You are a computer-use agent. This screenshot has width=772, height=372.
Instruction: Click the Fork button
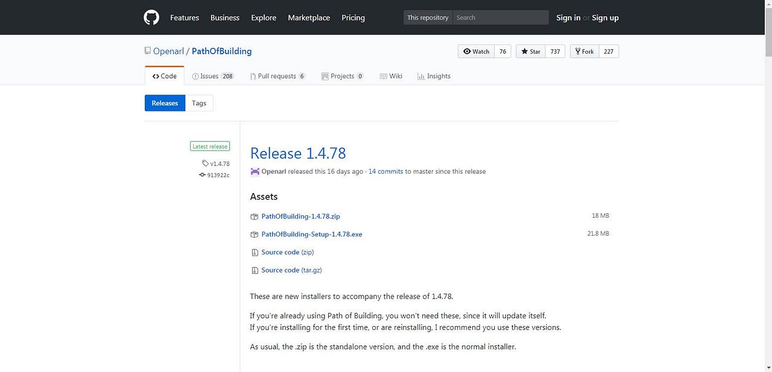tap(584, 51)
